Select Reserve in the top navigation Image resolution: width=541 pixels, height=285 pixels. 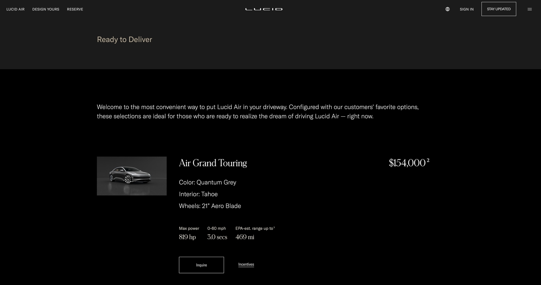coord(75,9)
